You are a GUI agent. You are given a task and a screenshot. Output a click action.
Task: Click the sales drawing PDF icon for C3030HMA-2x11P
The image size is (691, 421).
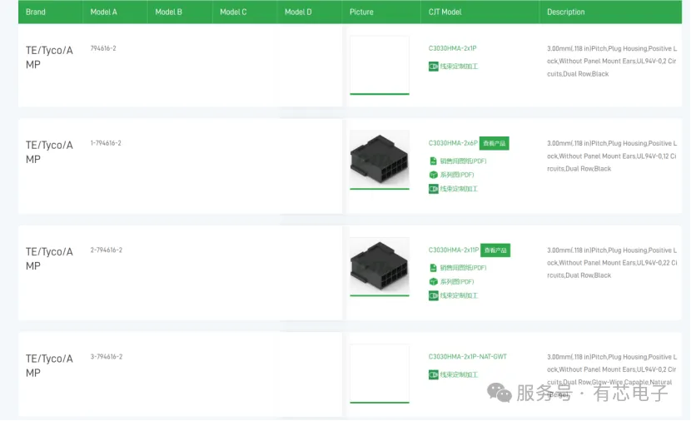point(433,268)
